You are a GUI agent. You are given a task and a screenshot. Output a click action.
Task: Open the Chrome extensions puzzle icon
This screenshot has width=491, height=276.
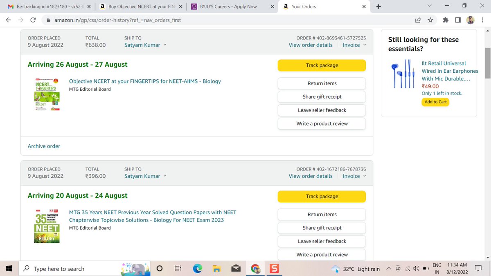445,20
